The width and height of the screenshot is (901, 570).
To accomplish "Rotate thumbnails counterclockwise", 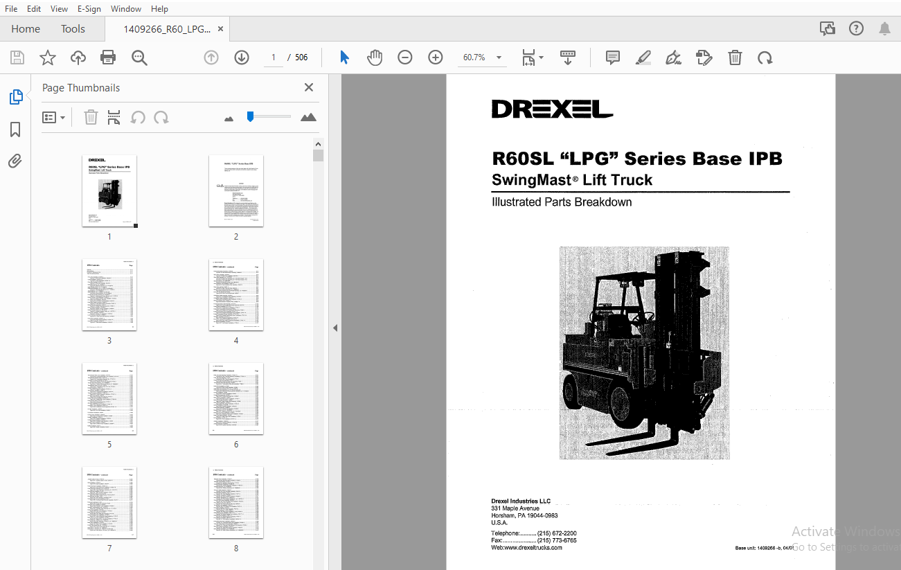I will (x=138, y=117).
